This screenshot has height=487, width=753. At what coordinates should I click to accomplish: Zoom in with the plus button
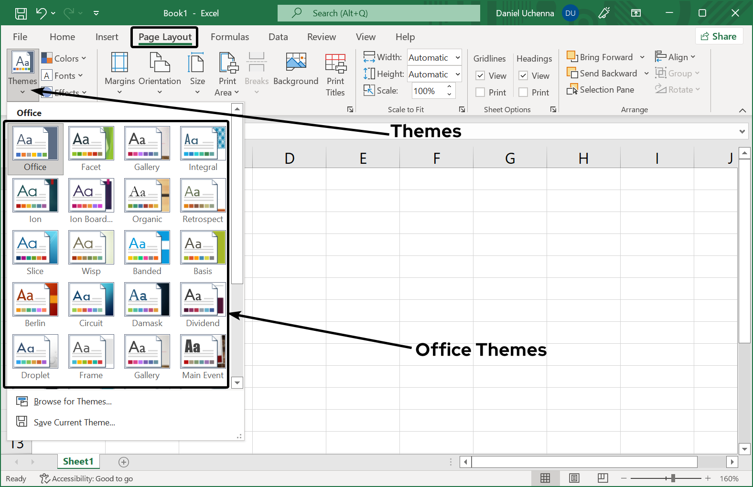(x=708, y=478)
